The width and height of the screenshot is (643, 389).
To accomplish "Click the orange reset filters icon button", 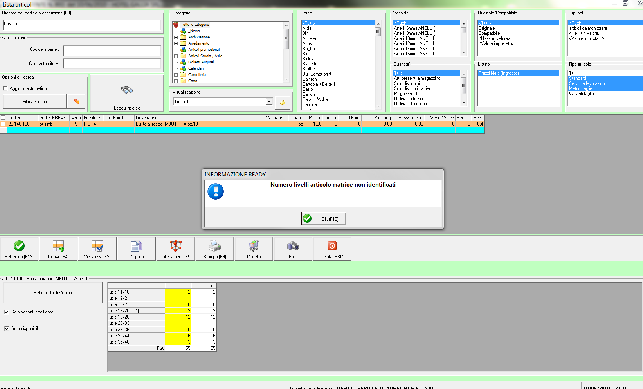I will click(x=76, y=101).
